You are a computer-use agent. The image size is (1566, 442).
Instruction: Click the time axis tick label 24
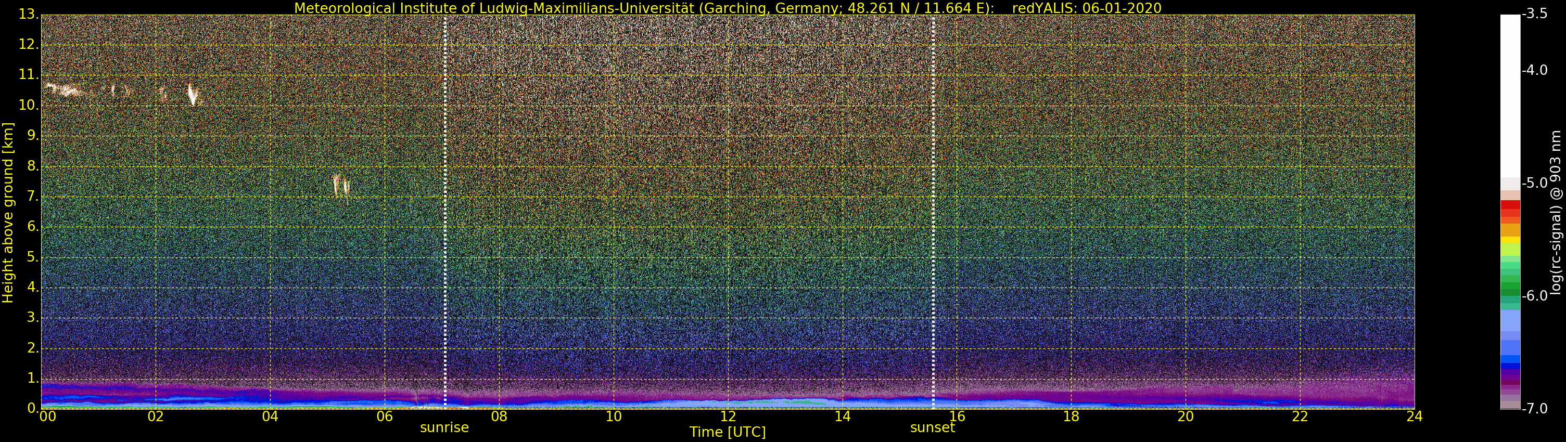1414,417
